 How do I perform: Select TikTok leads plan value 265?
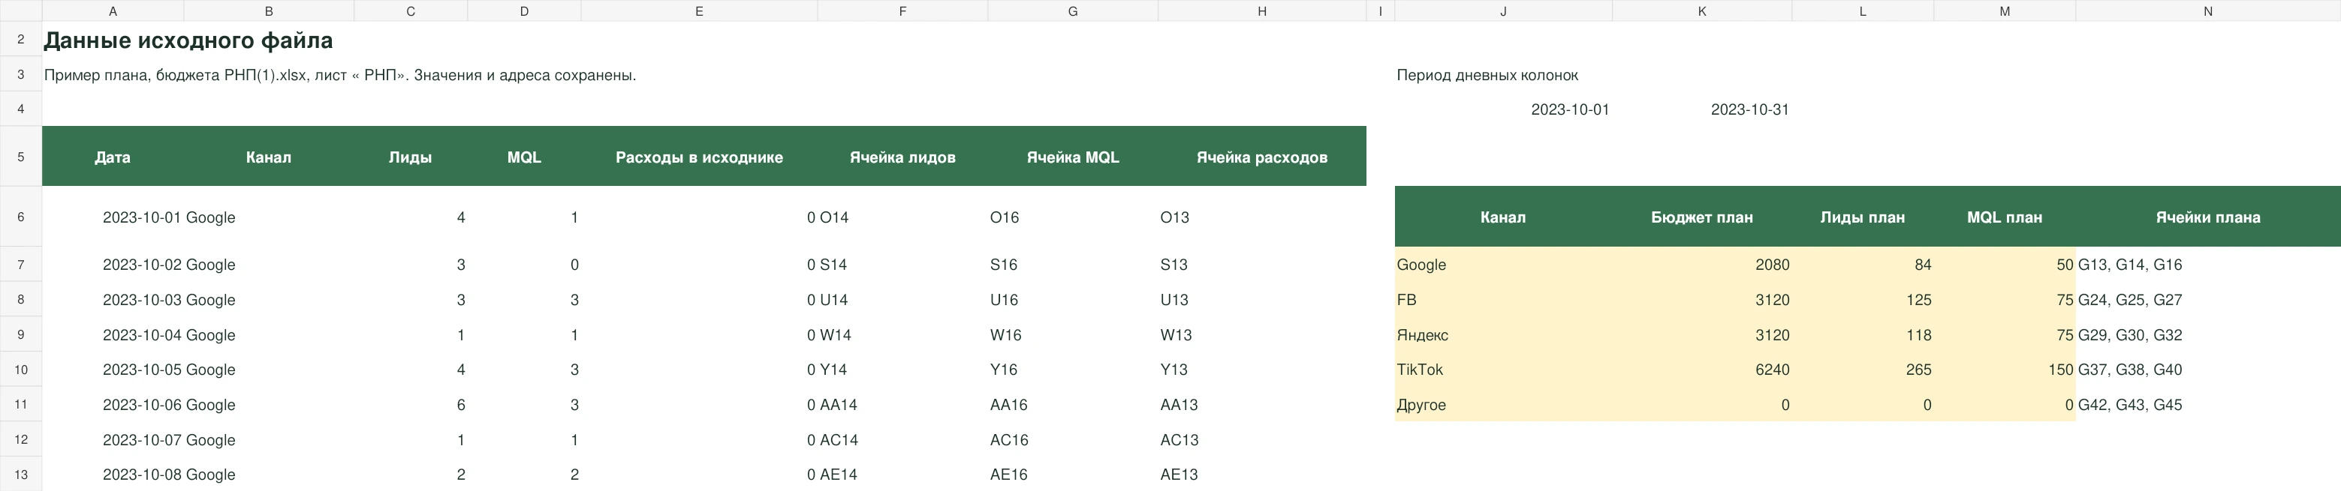click(x=1862, y=370)
